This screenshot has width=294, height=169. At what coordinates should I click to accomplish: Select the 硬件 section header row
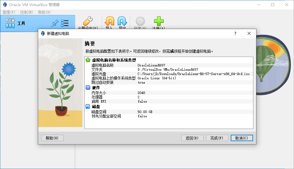click(169, 88)
